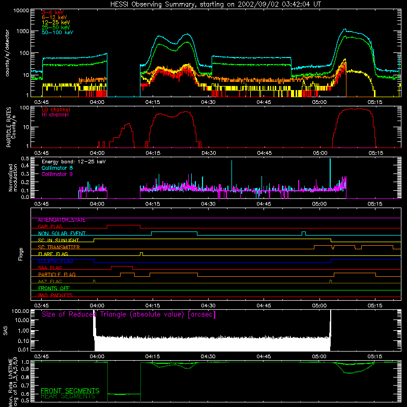
Task: Select the 'SAA_FLAG' label
Action: (x=50, y=268)
